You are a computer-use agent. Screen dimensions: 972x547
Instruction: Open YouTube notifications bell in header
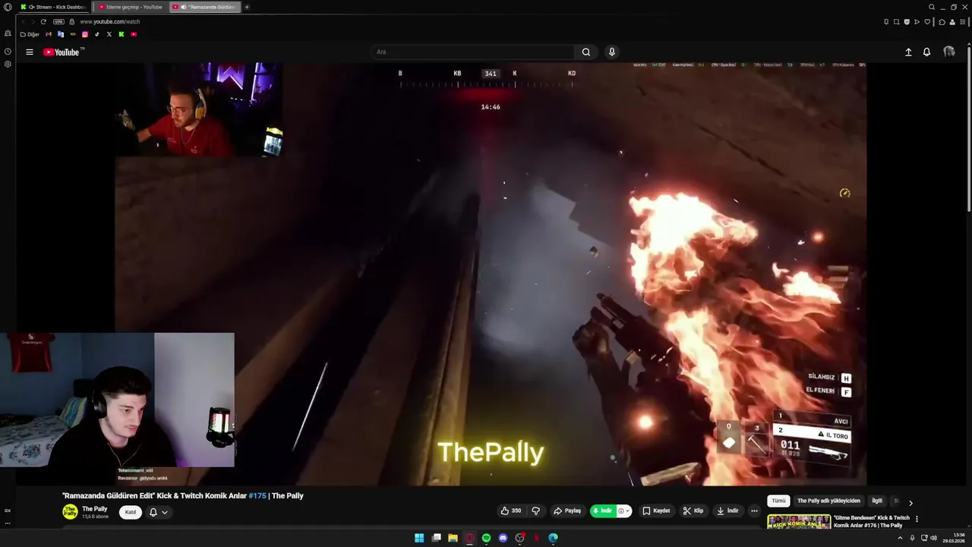pos(926,52)
